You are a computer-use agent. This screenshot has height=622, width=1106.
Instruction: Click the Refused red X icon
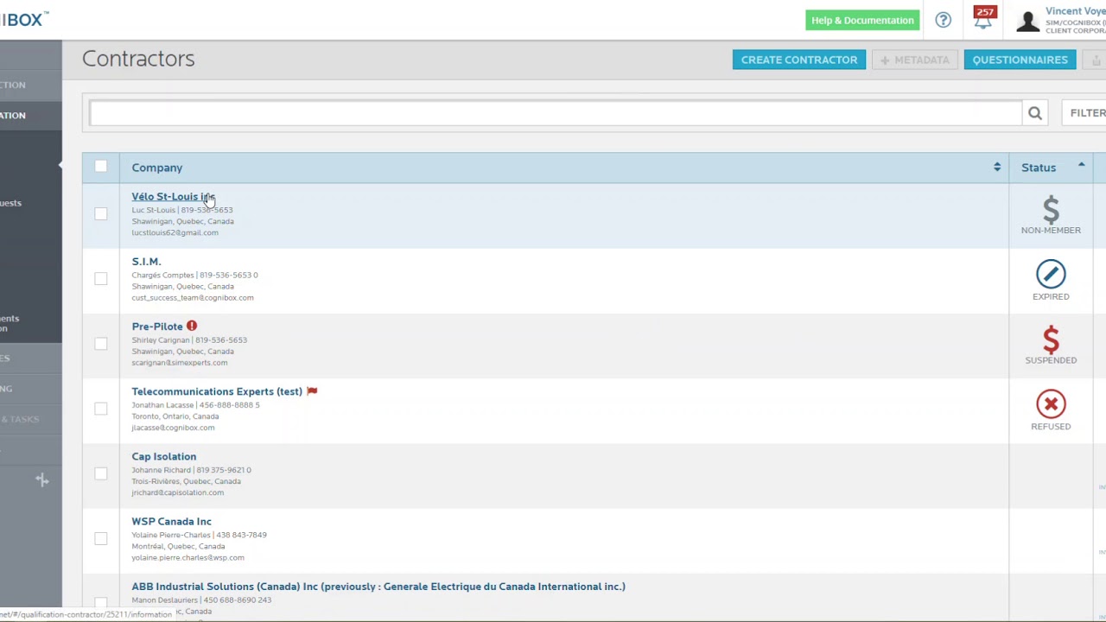pos(1051,404)
